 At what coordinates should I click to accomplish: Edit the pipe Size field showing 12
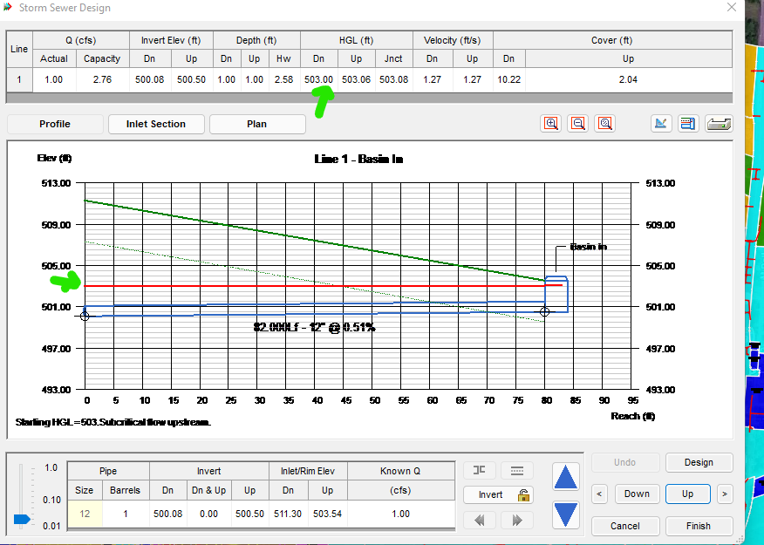85,514
